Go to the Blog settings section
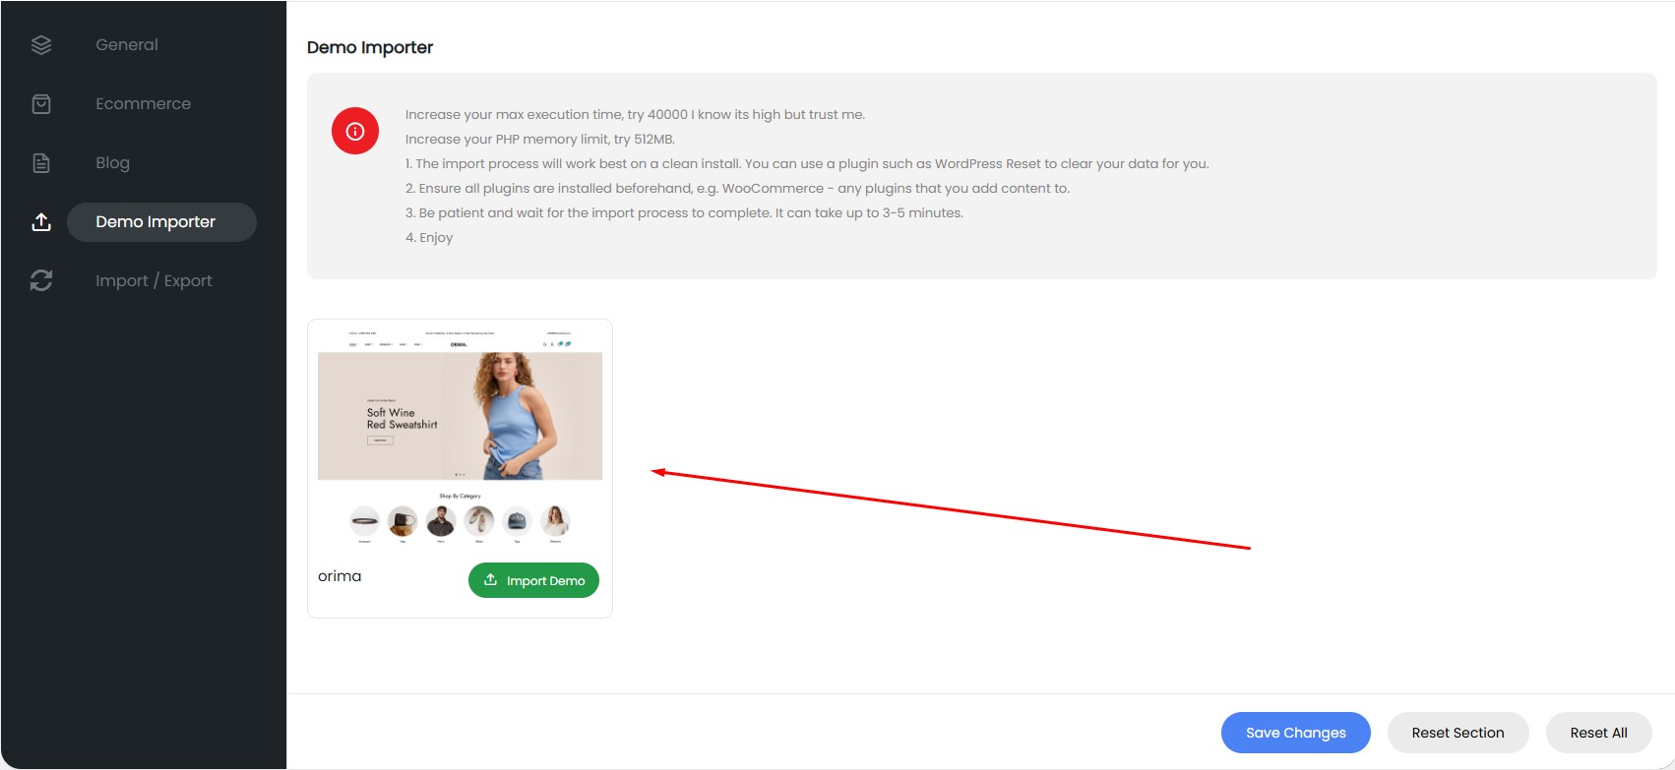 pos(112,163)
